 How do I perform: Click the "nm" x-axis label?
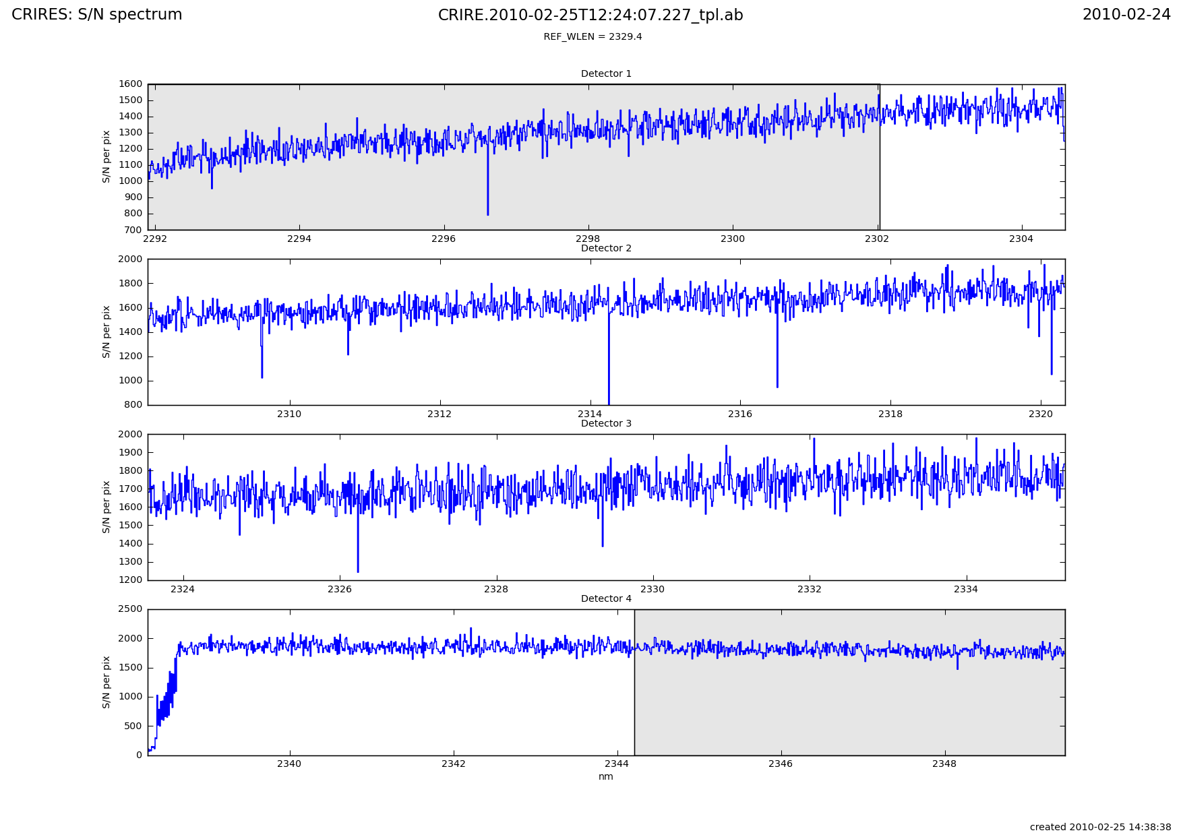click(x=606, y=776)
